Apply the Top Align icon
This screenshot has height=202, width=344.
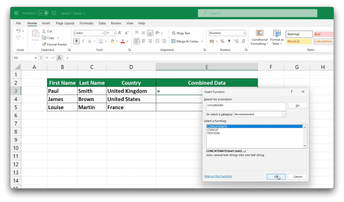(137, 33)
